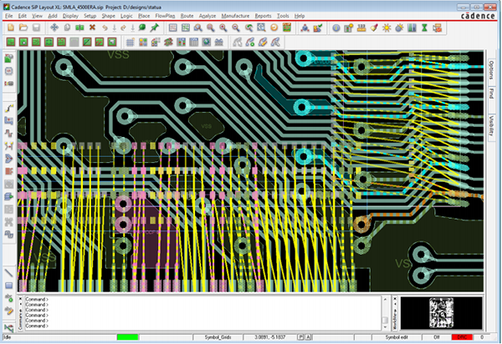
Task: Click the green pushpin fix icon
Action: click(x=155, y=28)
